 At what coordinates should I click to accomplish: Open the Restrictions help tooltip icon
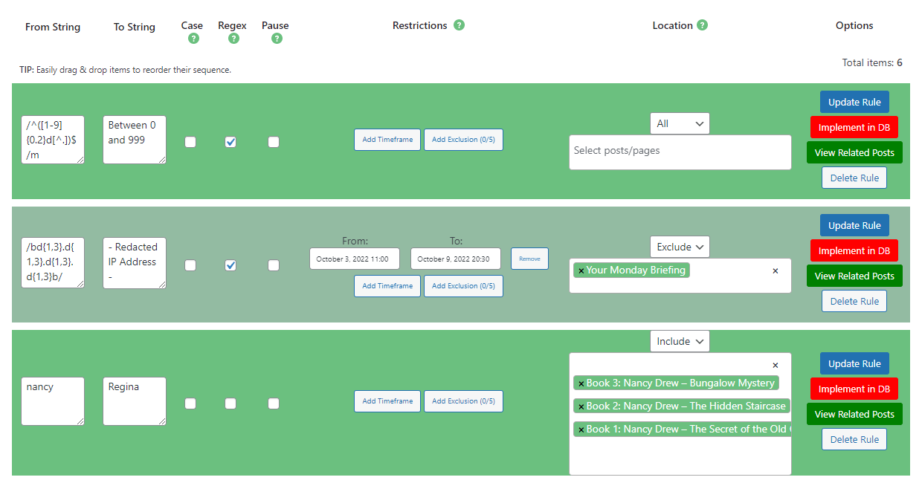pos(460,25)
